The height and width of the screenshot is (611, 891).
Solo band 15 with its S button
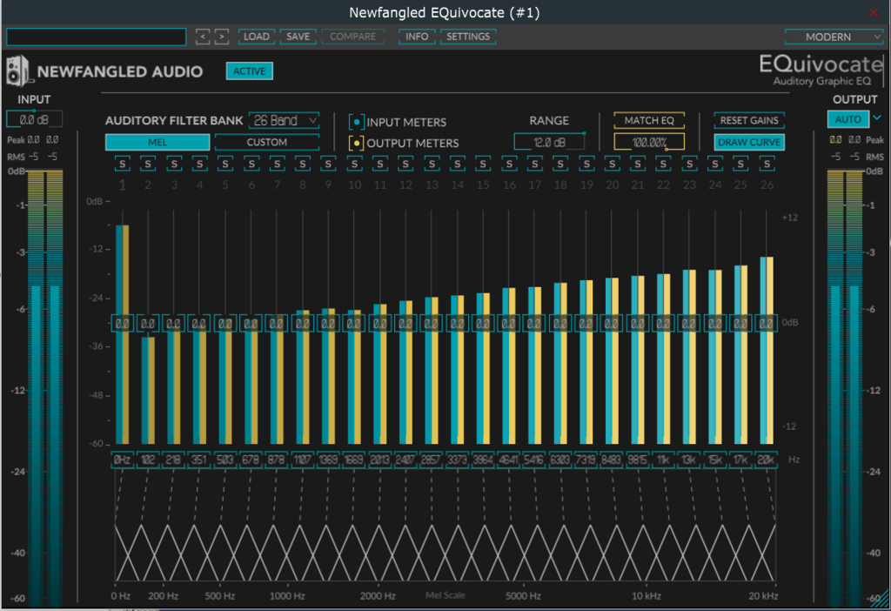(483, 164)
